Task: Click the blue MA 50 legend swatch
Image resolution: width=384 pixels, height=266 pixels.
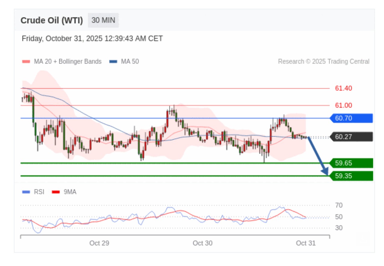Action: (x=113, y=62)
